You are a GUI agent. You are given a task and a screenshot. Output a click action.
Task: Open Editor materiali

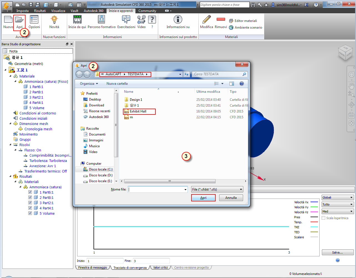click(243, 21)
